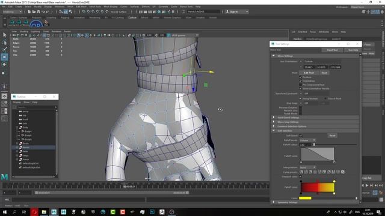Choose the Paint Selection tool
The image size is (385, 216).
coord(4,49)
